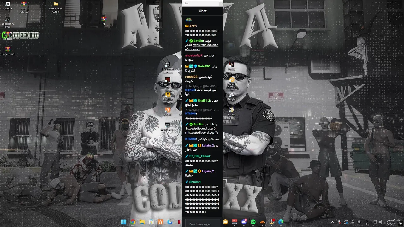Open the Summer of '58 shortcut

(x=168, y=82)
